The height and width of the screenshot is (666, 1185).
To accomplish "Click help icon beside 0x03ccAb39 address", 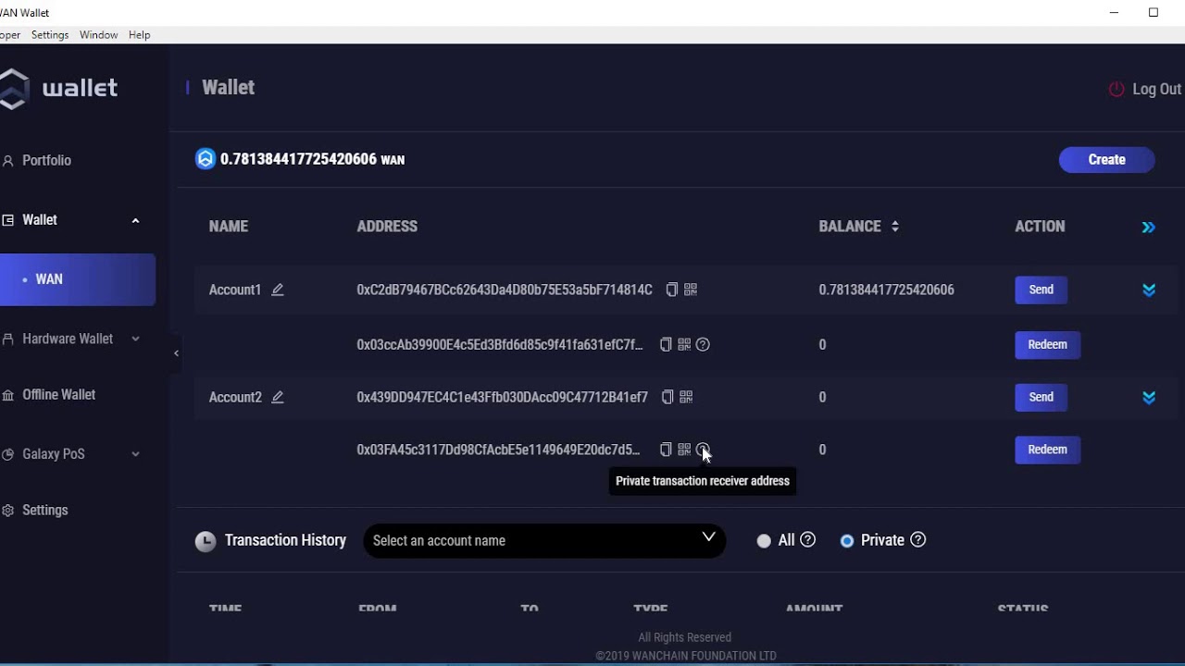I will coord(703,344).
